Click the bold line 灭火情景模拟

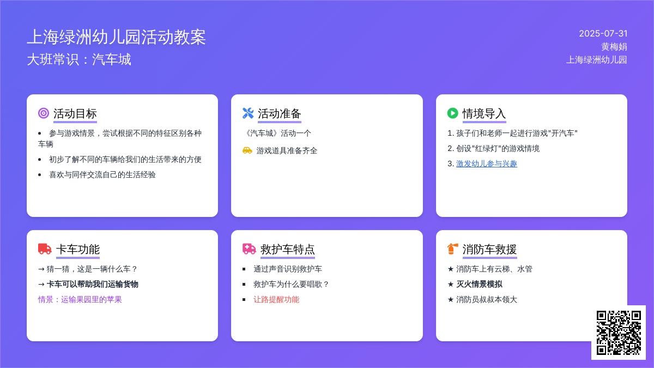tap(475, 284)
